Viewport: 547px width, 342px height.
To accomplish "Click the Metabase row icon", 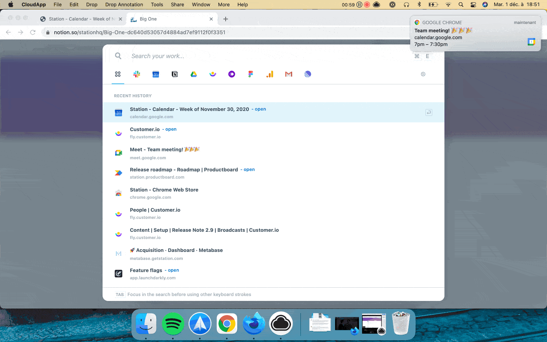I will pyautogui.click(x=119, y=253).
